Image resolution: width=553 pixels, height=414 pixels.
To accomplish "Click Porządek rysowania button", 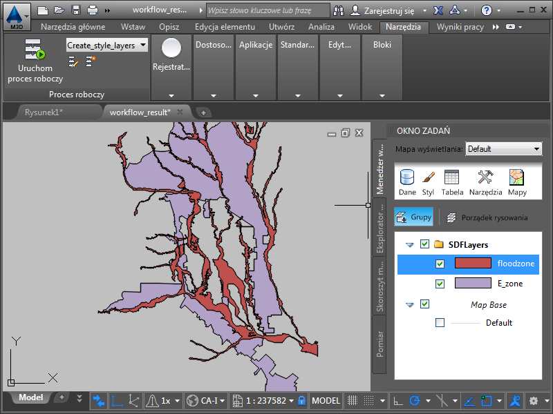I will tap(487, 217).
